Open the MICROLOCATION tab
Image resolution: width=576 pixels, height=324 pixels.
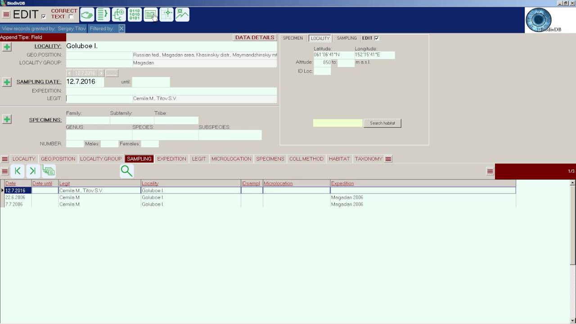click(x=231, y=159)
